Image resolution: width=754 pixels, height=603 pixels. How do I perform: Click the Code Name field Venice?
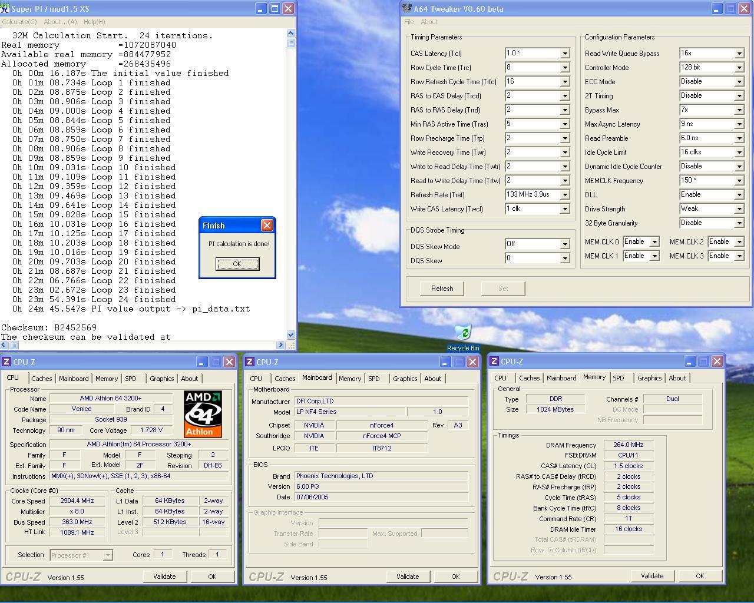tap(81, 409)
